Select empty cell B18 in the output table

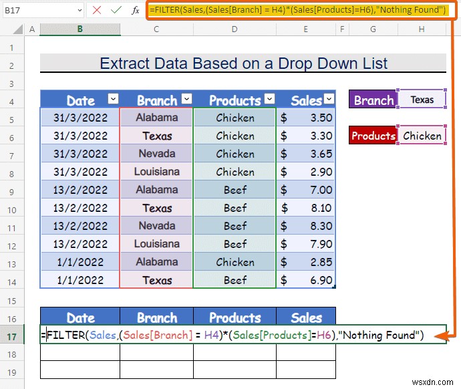(80, 352)
